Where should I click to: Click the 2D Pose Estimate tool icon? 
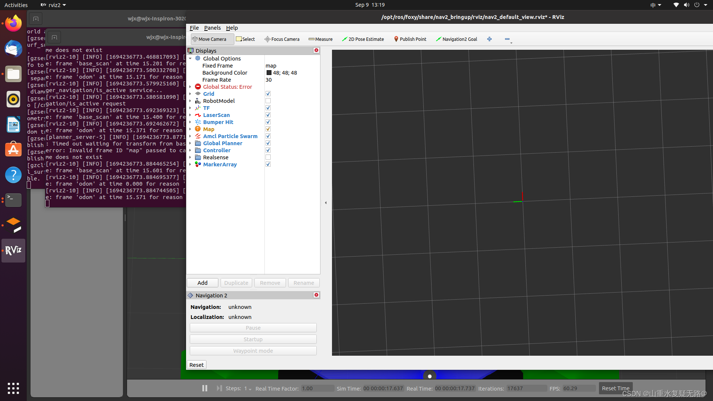(344, 39)
